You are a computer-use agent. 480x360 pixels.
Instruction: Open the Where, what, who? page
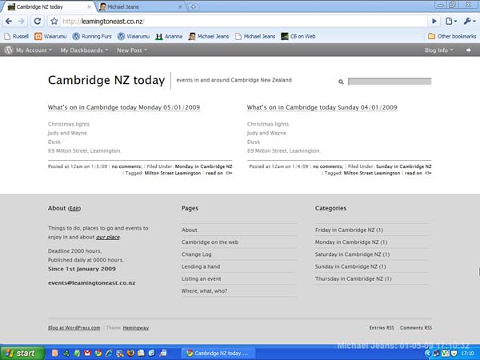(204, 291)
